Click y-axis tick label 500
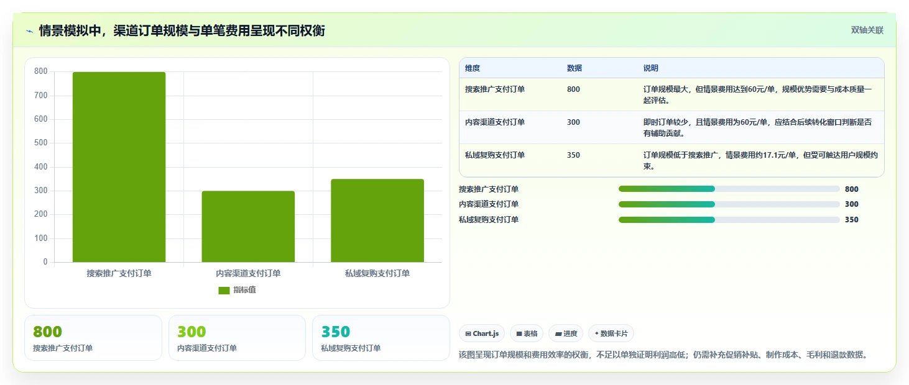The image size is (909, 385). 41,143
